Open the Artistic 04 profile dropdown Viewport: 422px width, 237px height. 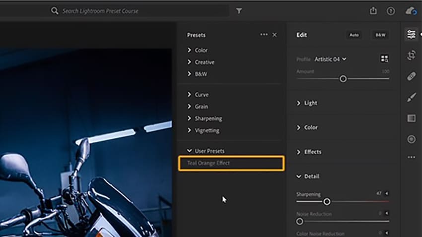coord(330,59)
